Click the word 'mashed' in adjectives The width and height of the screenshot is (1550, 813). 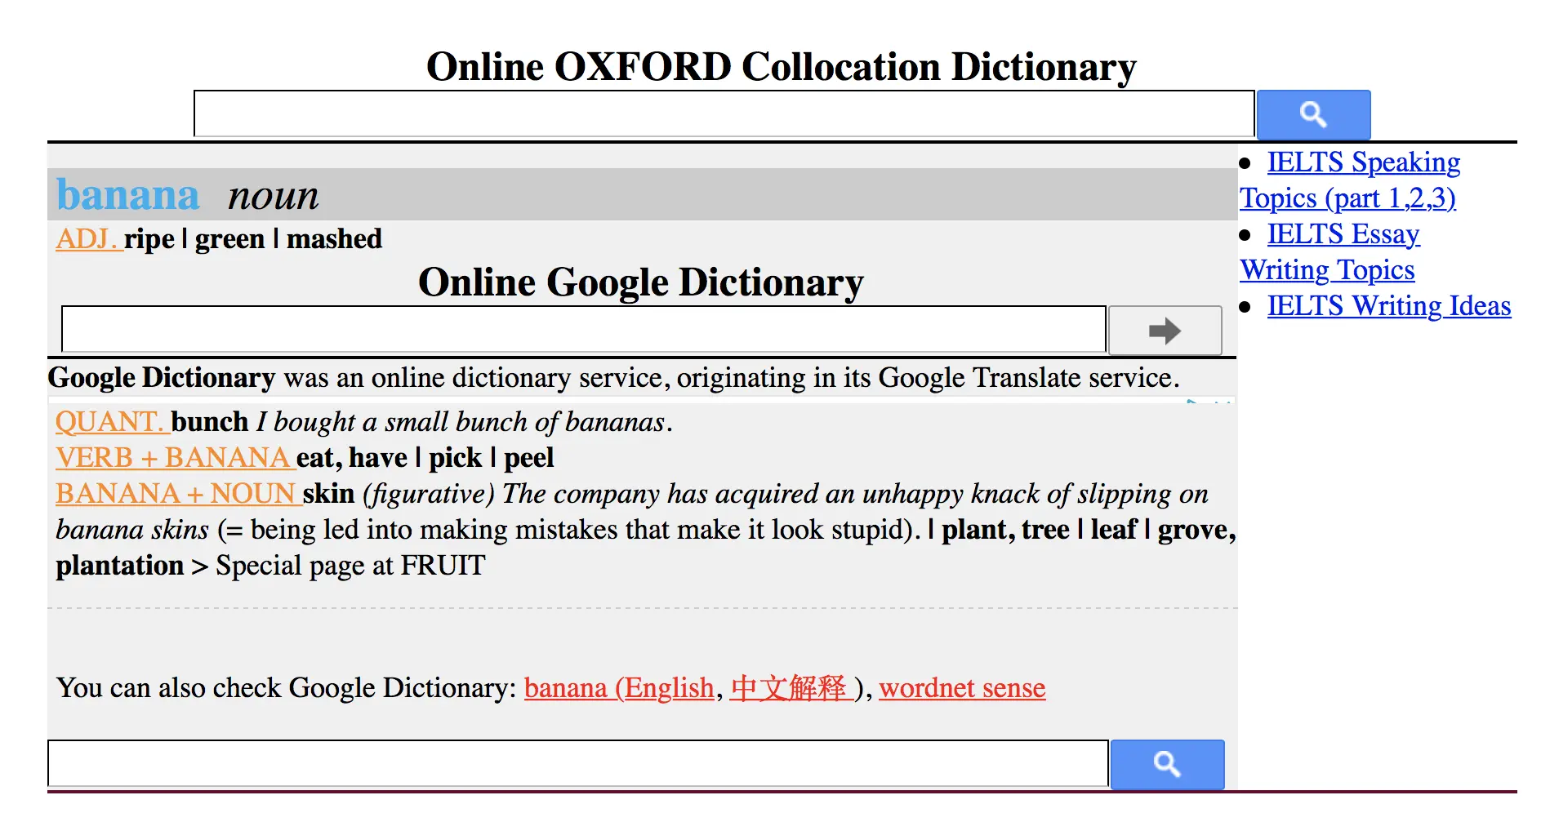pyautogui.click(x=334, y=238)
